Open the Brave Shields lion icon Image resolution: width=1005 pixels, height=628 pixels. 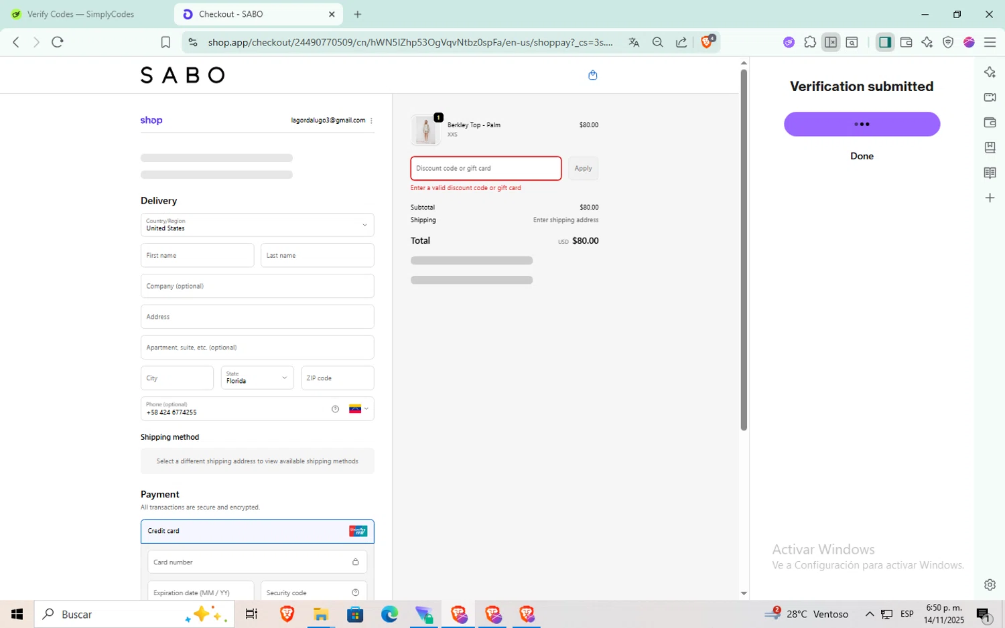[707, 42]
